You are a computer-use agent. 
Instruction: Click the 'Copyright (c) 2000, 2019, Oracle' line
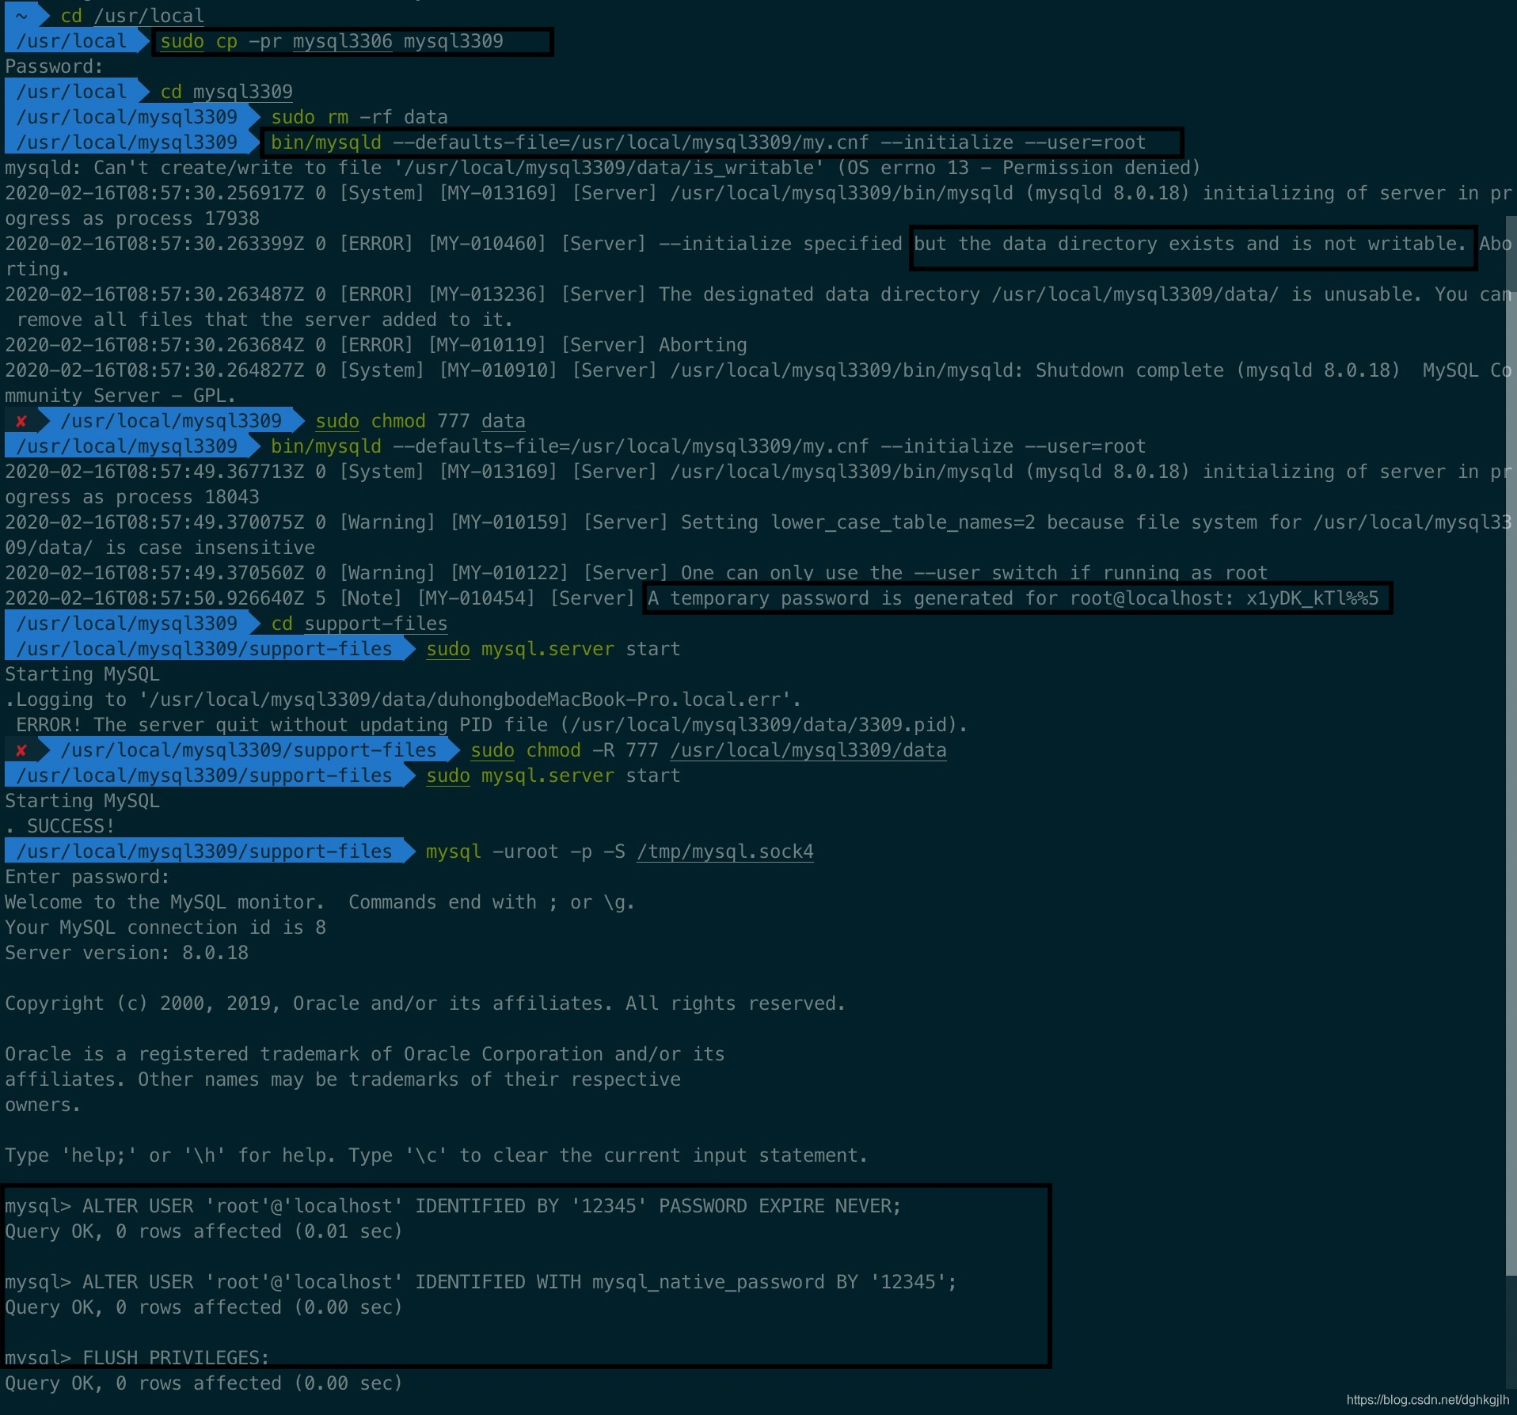click(x=425, y=1003)
